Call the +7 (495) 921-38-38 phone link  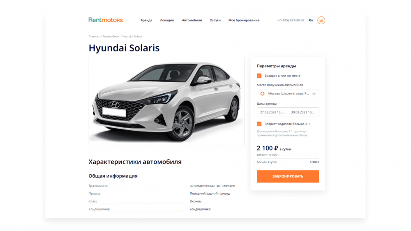291,20
